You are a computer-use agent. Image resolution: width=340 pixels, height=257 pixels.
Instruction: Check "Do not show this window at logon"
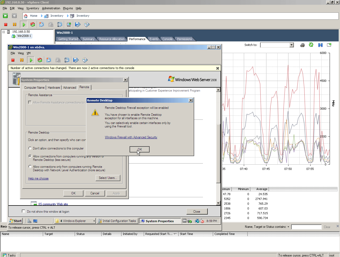click(x=23, y=211)
